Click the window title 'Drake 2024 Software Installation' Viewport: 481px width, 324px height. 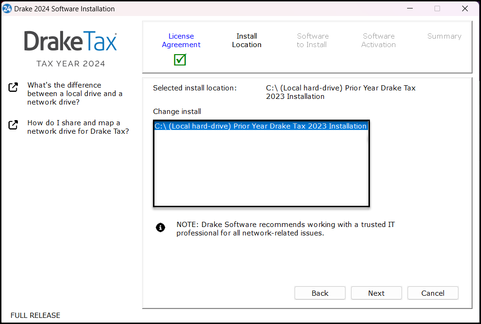[x=64, y=9]
